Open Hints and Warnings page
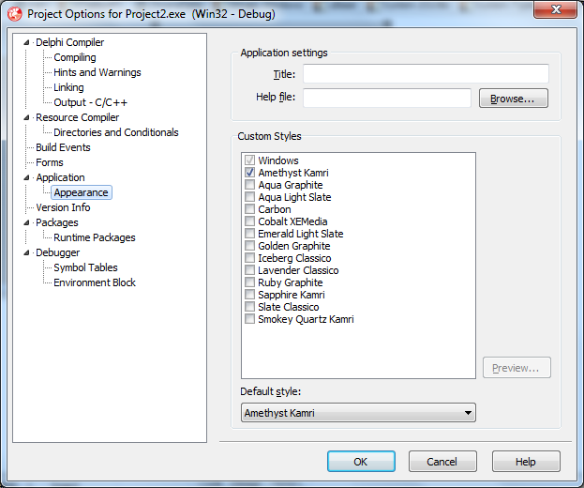 (97, 72)
